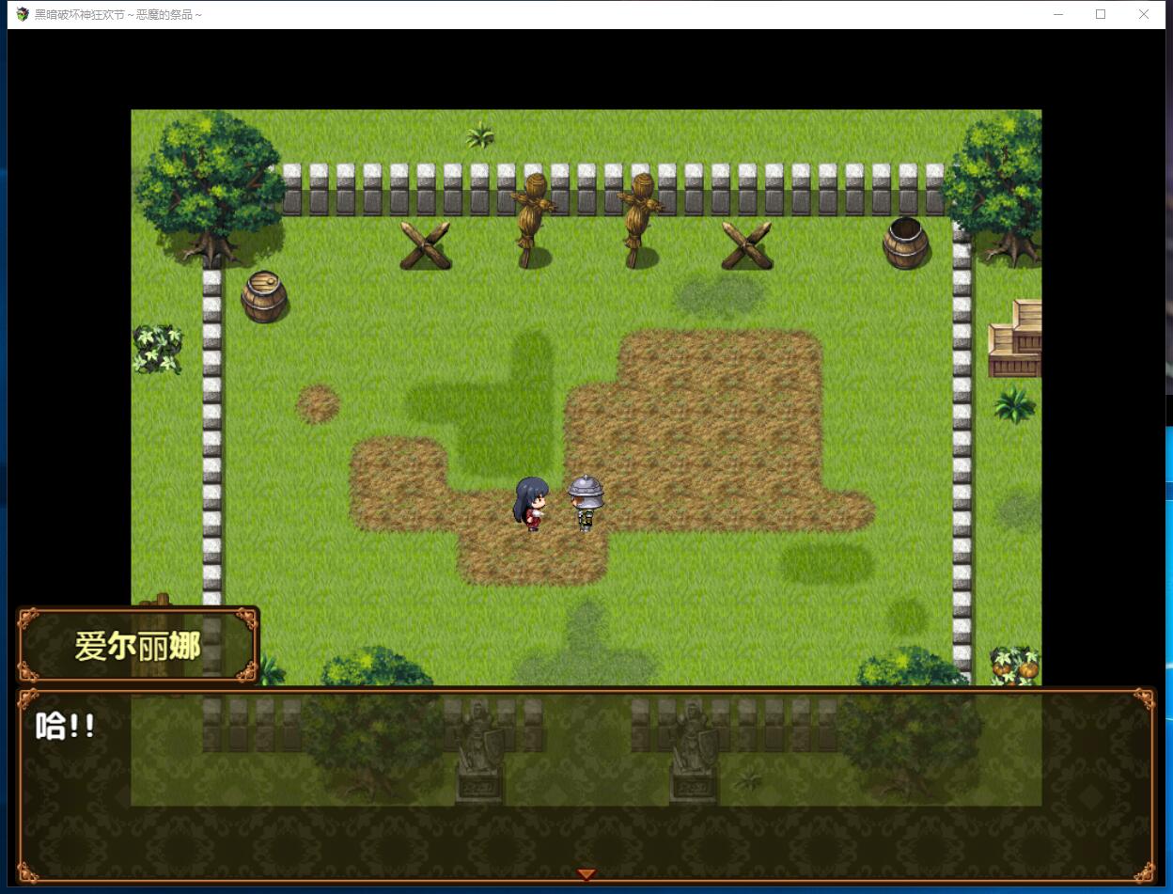Click the open barrel near the right tree
The width and height of the screenshot is (1173, 894).
click(905, 243)
